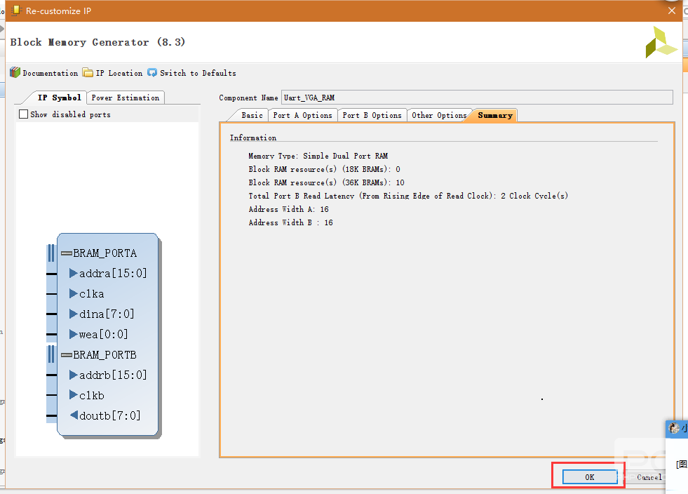688x494 pixels.
Task: Select the wea[0:0] port arrow
Action: coord(73,334)
